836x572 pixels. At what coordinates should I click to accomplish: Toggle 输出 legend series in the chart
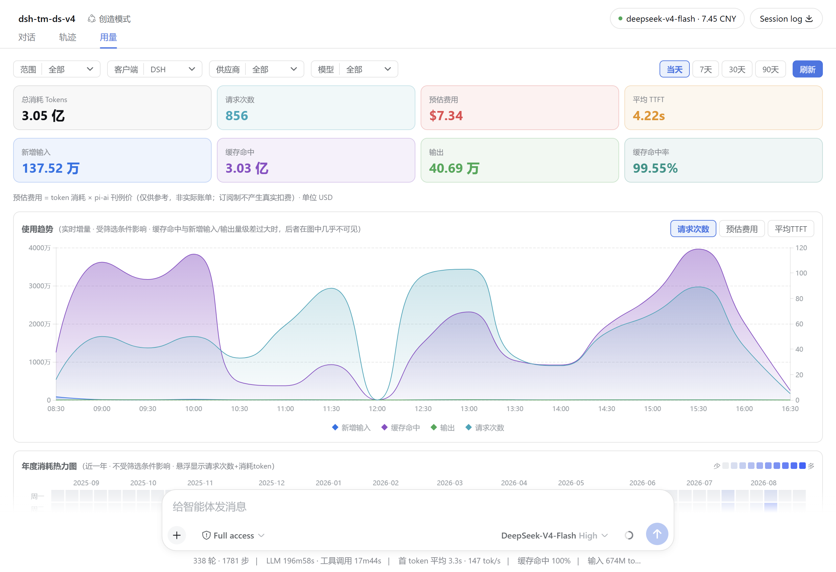coord(442,428)
